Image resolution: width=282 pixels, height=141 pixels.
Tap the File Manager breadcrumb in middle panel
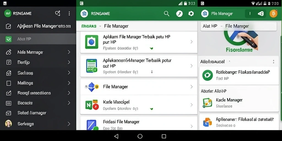tap(116, 26)
